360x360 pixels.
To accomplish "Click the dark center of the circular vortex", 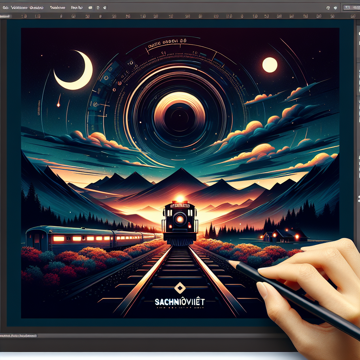I will tap(180, 118).
